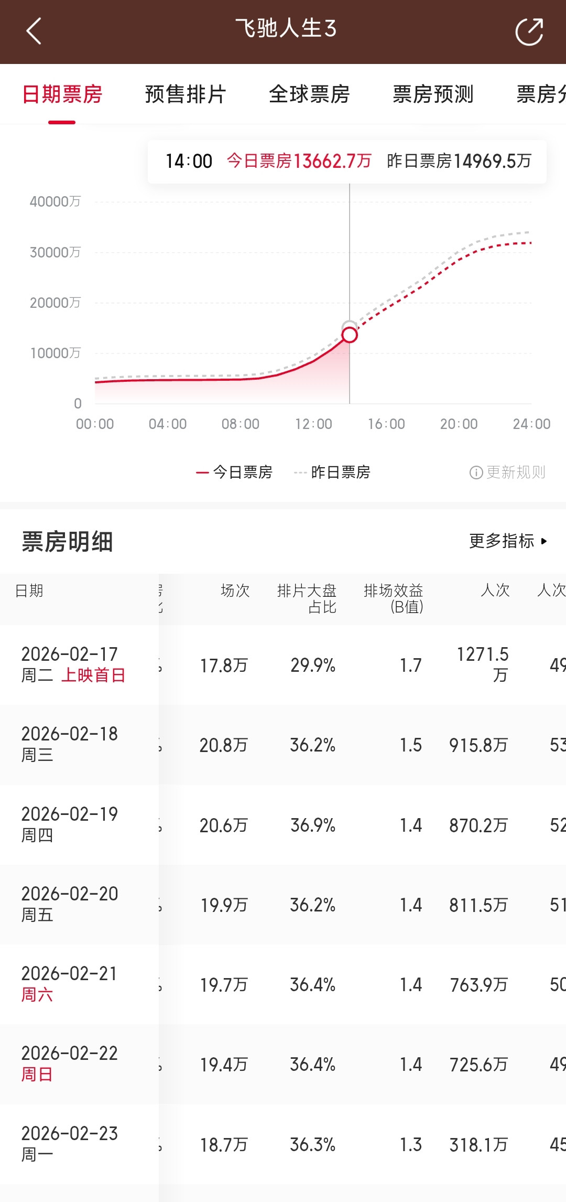Click the 排片大盘占比 column header

point(307,599)
